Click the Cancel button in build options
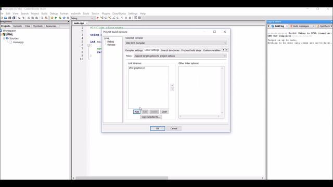The image size is (333, 187). pos(174,128)
